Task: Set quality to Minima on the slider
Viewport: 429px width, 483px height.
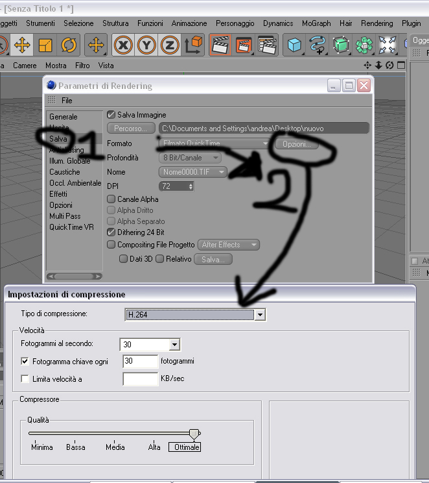Action: click(x=42, y=447)
